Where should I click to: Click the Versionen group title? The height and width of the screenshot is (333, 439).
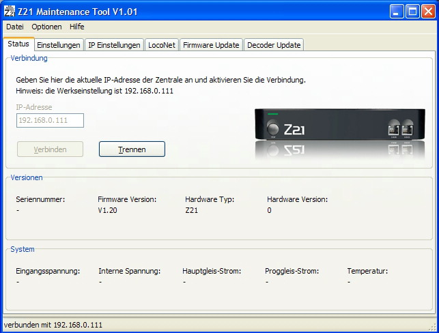[27, 177]
